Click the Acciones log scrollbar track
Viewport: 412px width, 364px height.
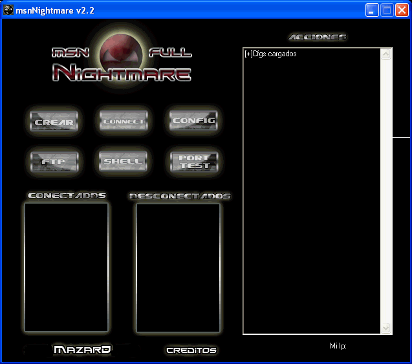tap(386, 194)
